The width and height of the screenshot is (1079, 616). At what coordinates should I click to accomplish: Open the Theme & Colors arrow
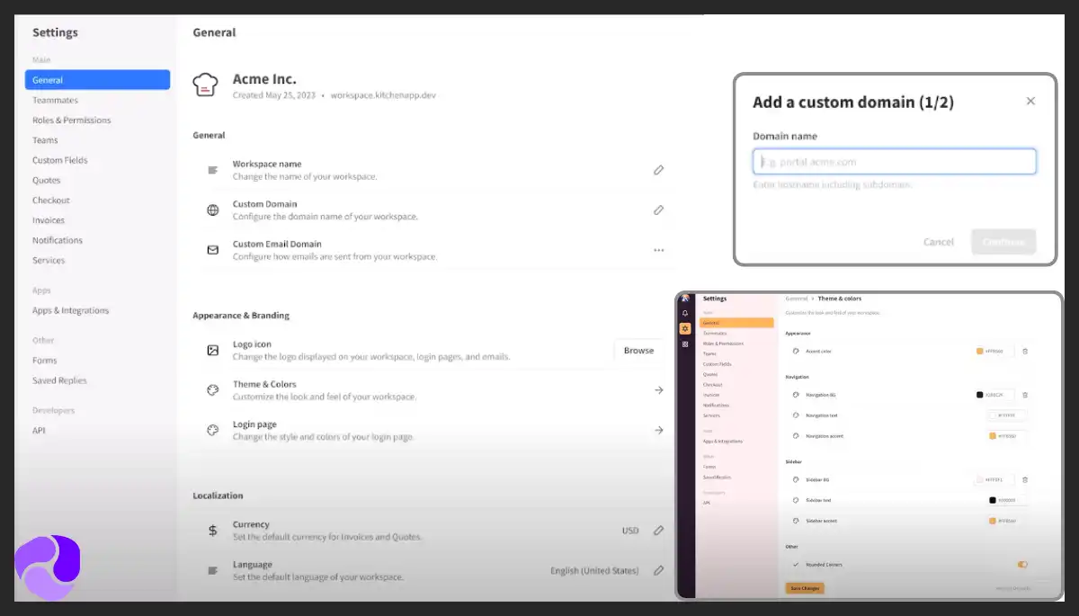coord(658,390)
